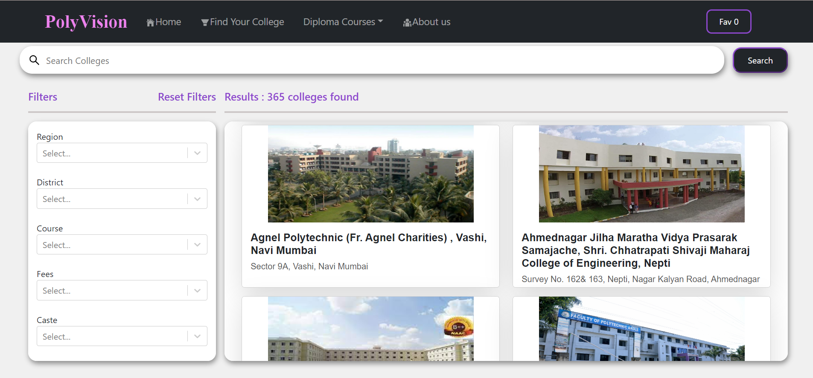Open Agnel Polytechnic campus photo
This screenshot has width=813, height=378.
[370, 174]
